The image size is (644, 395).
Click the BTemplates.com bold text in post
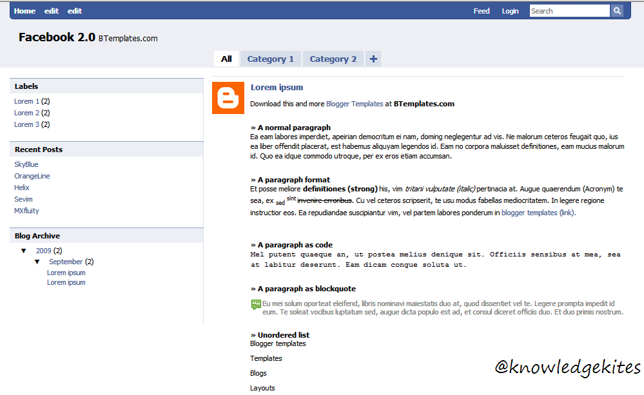tap(424, 104)
